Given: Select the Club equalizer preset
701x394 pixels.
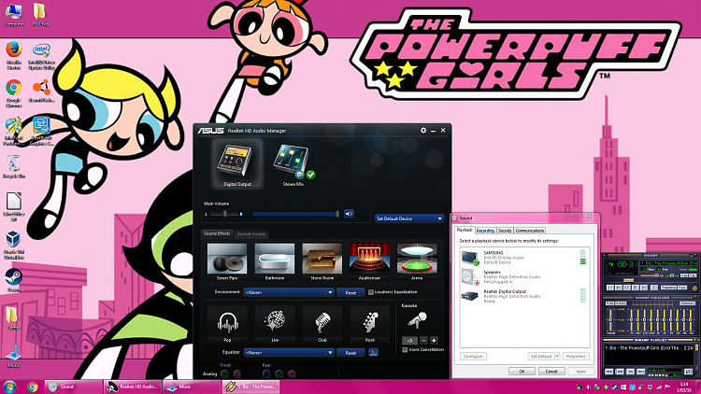Looking at the screenshot, I should tap(322, 324).
